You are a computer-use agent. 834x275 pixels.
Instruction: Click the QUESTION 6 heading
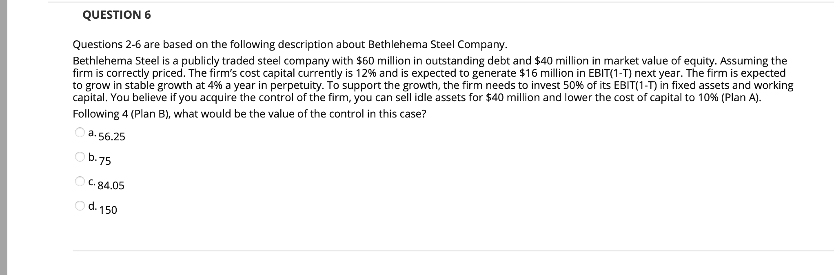116,15
